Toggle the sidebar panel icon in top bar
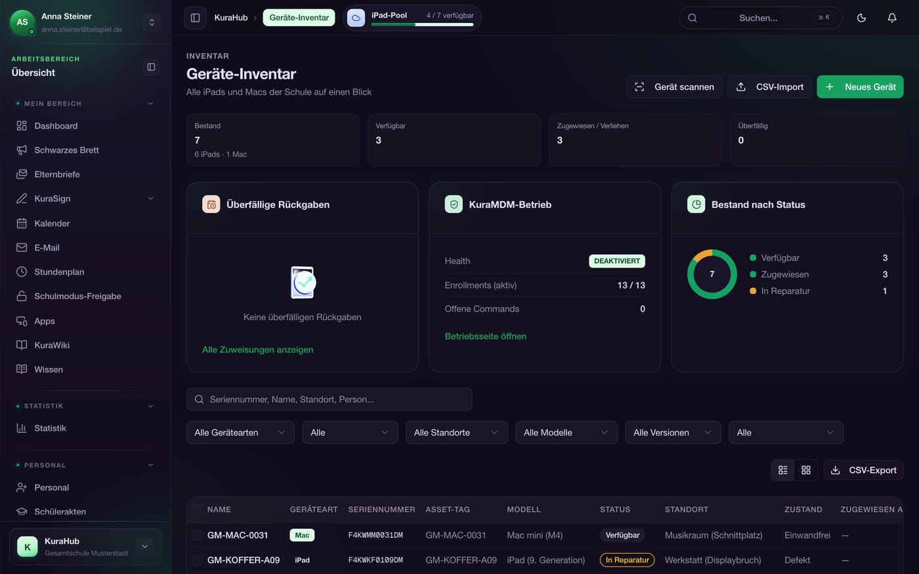 click(x=195, y=18)
